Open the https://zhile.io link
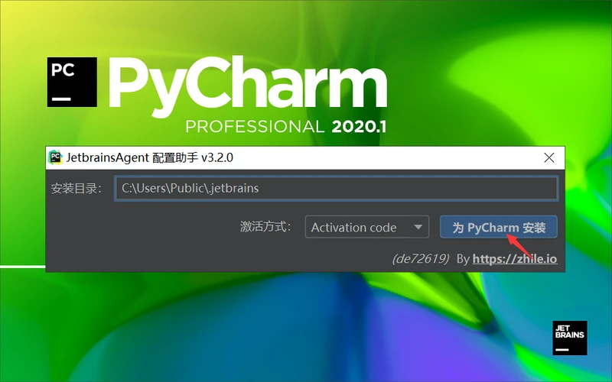The height and width of the screenshot is (382, 612). pyautogui.click(x=514, y=259)
